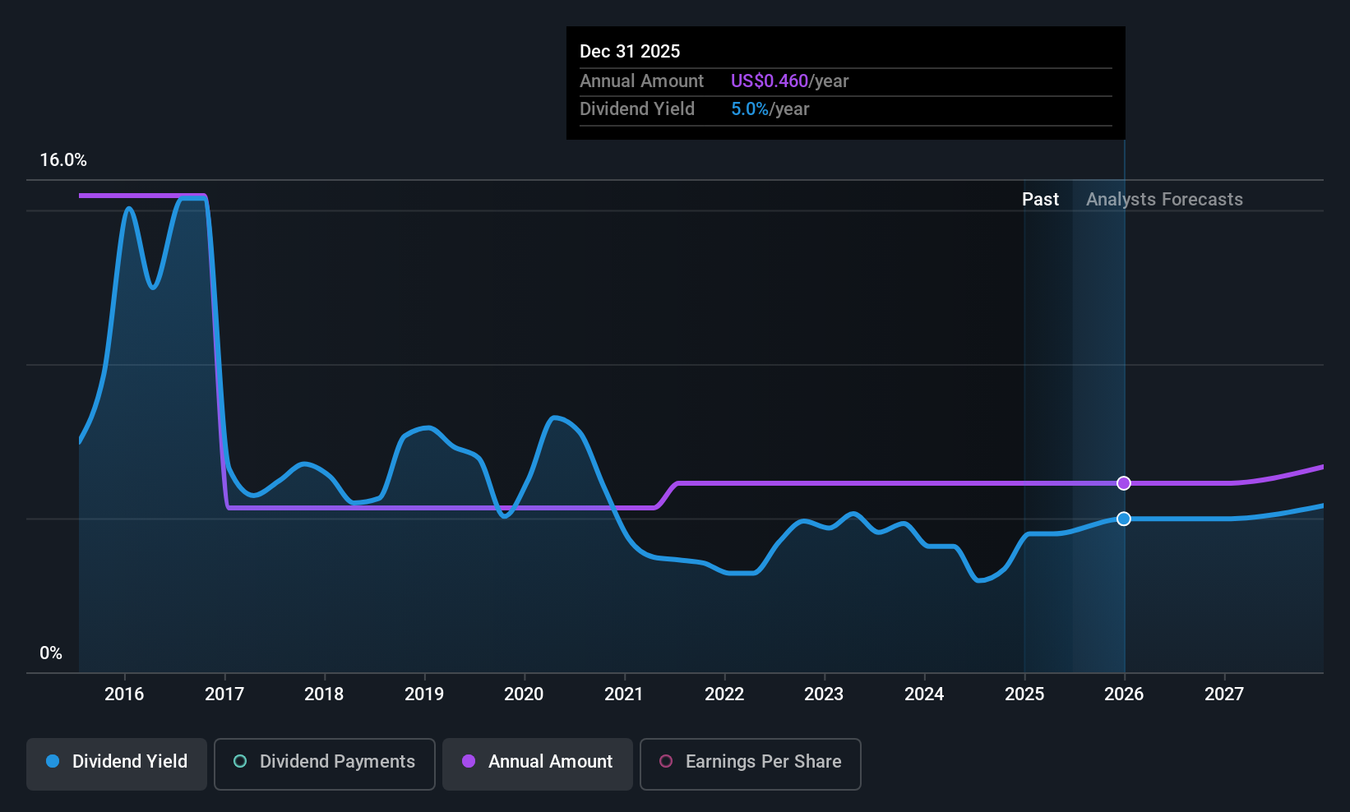Click the 5.0%/year tooltip value
This screenshot has height=812, width=1350.
point(770,109)
